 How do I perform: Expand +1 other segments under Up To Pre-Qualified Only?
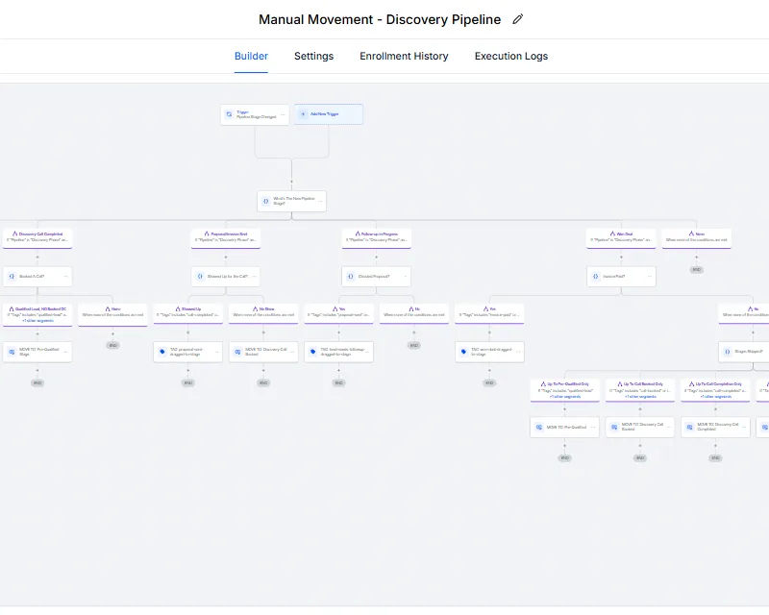pos(565,396)
